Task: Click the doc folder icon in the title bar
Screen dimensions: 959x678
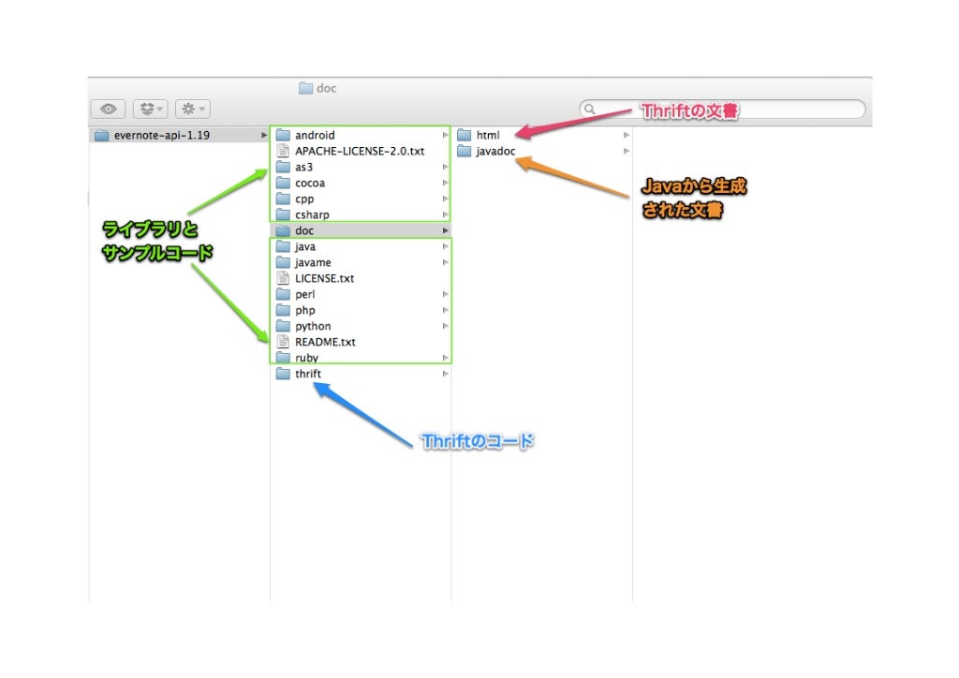Action: point(306,88)
